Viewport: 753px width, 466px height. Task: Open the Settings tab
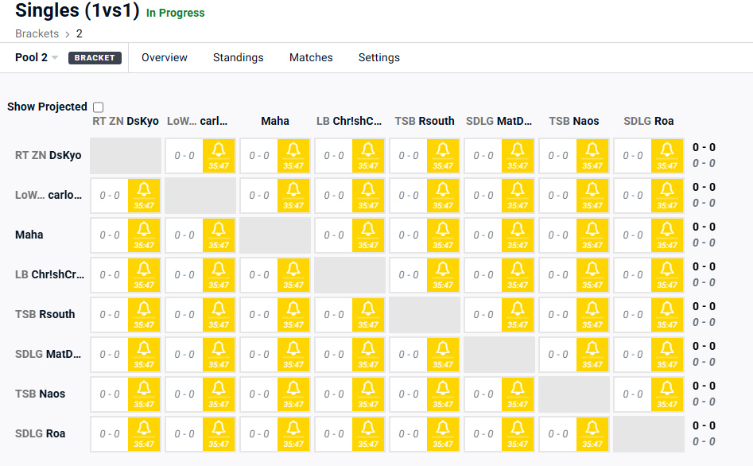pyautogui.click(x=379, y=57)
